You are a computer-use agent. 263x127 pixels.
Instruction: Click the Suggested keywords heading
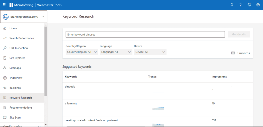77,66
